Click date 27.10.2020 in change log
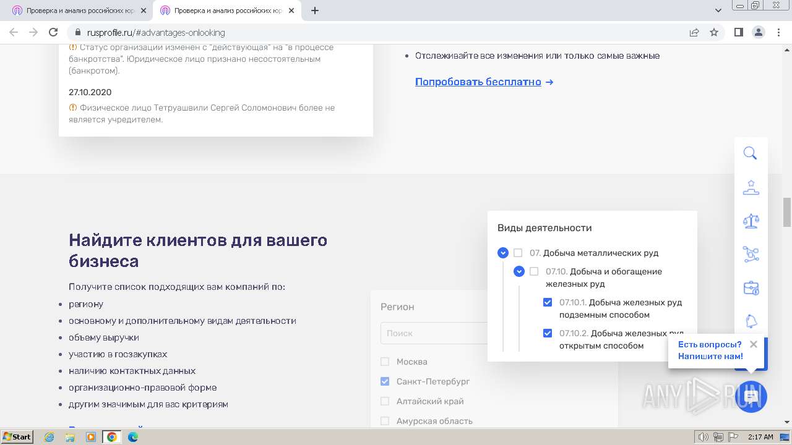This screenshot has height=445, width=792. pos(90,92)
